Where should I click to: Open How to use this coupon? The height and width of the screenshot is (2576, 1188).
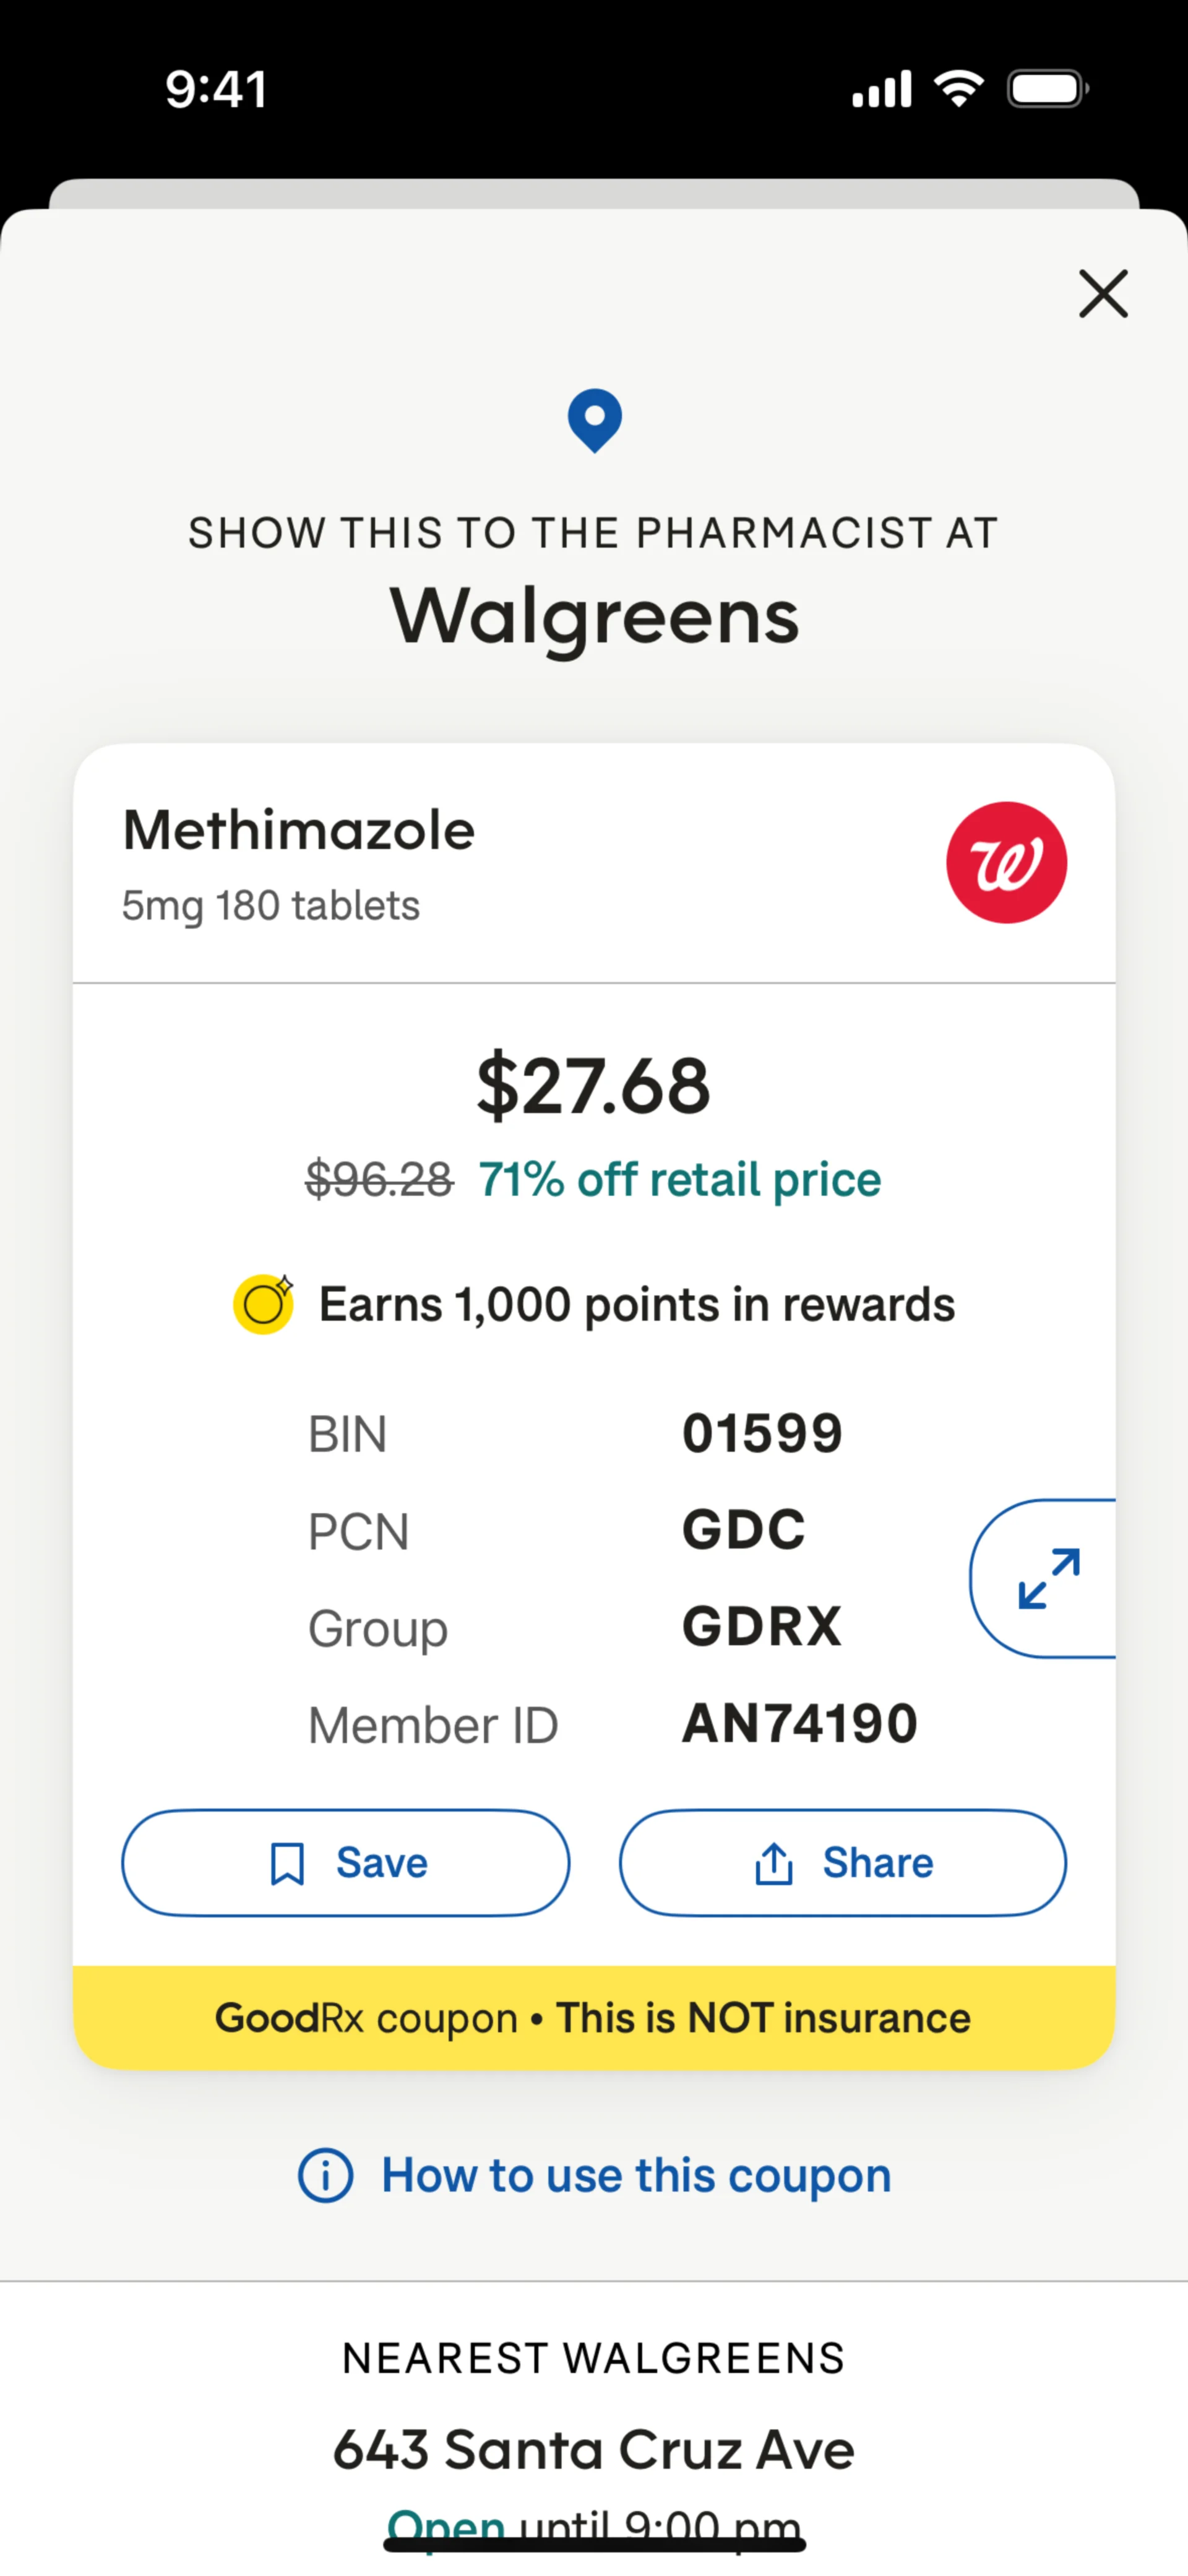[x=636, y=2176]
